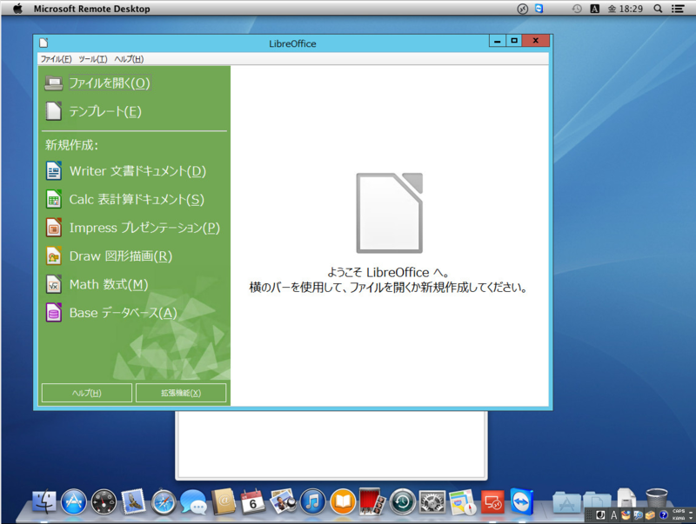Open Calendar from the Dock
Screen dimensions: 696x524
tap(253, 501)
